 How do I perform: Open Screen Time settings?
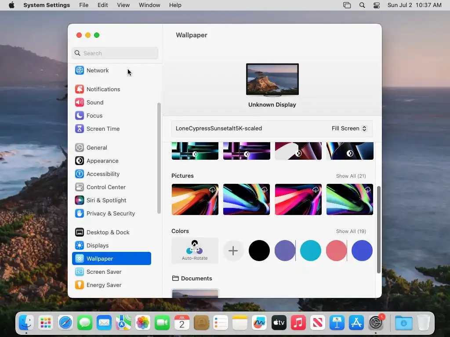(111, 129)
